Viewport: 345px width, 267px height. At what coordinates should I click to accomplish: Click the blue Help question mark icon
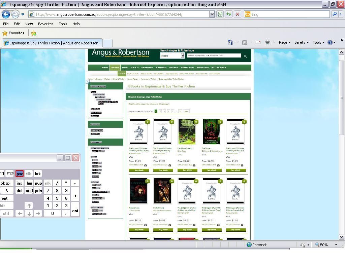[330, 42]
